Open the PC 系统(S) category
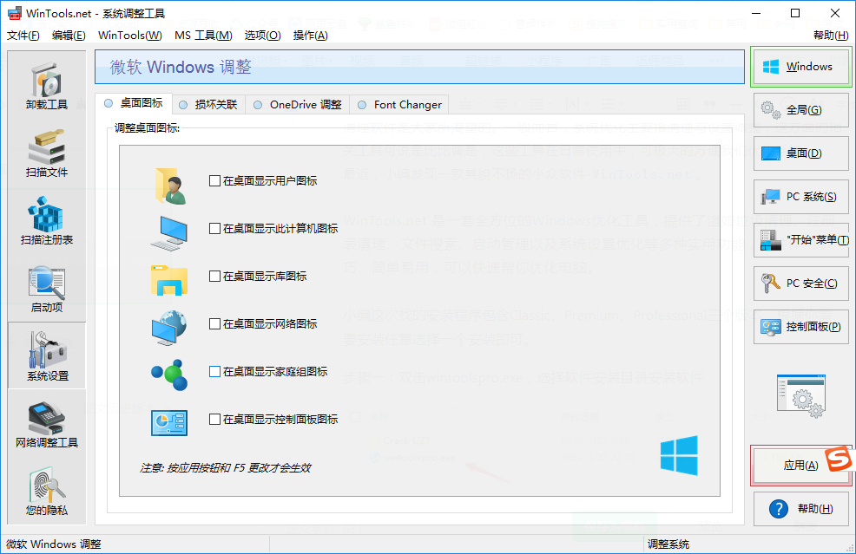 pos(800,197)
